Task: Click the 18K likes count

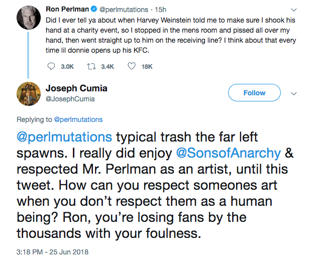Action: click(x=147, y=66)
